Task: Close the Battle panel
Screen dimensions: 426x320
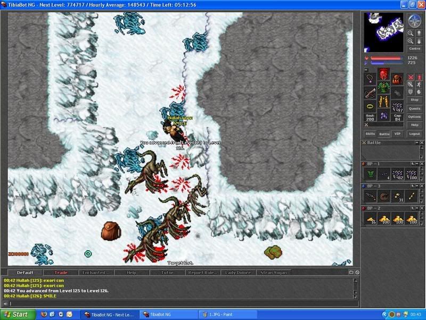Action: coord(422,142)
